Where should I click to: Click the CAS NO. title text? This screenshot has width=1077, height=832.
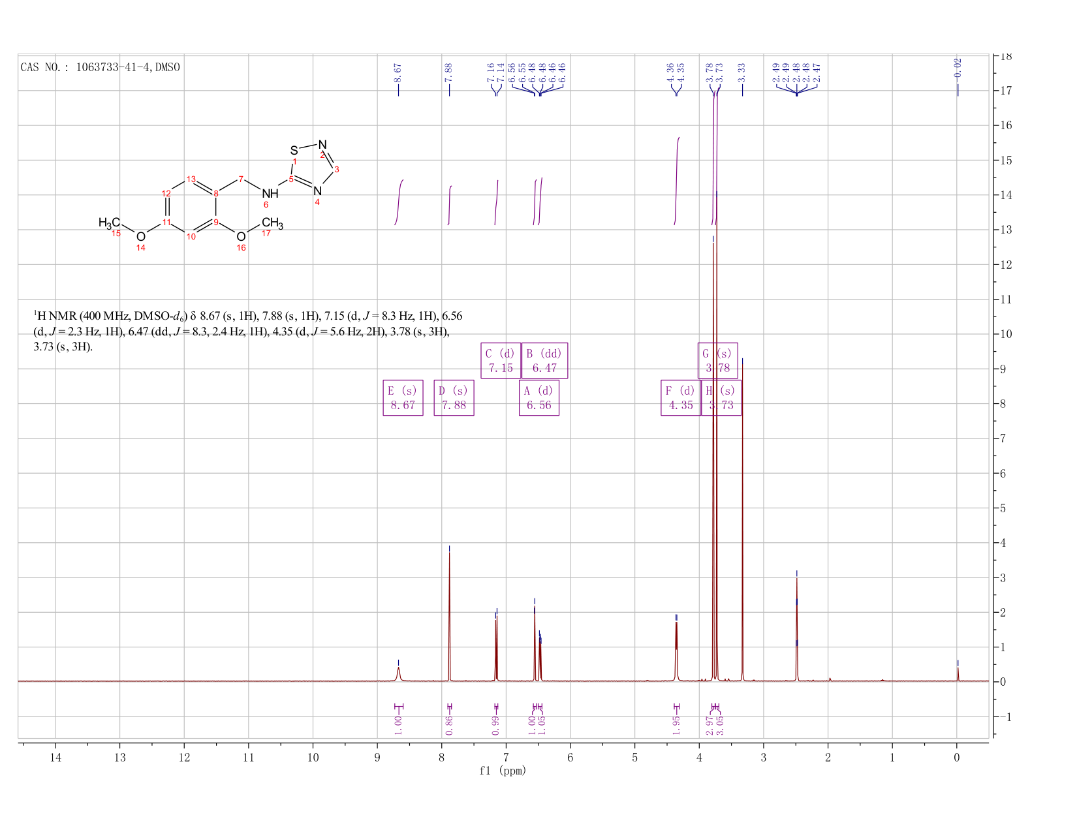pos(101,67)
